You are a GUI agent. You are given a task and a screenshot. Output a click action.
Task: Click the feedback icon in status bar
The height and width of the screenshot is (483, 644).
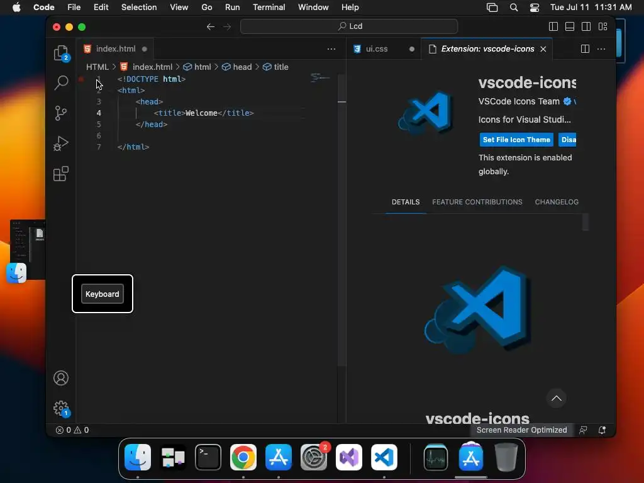[583, 430]
